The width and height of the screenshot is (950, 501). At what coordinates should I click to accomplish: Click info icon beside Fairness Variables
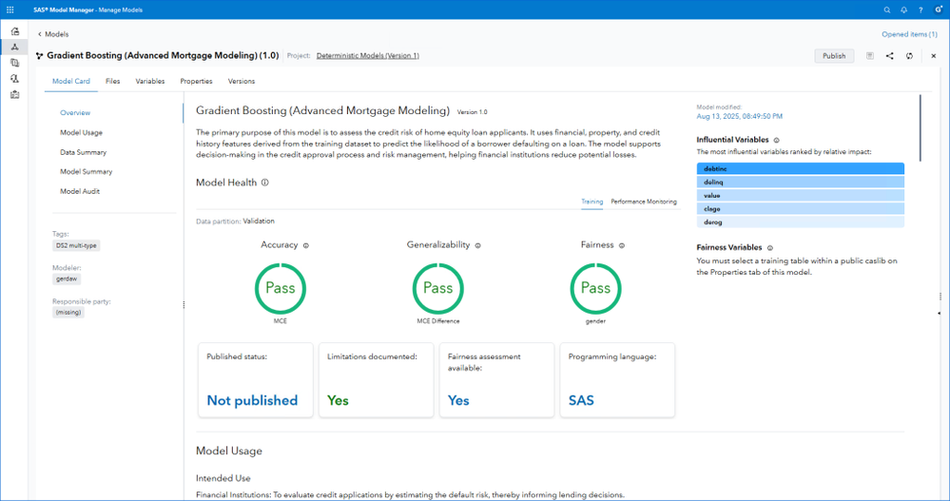[x=770, y=248]
